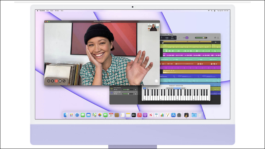The width and height of the screenshot is (265, 149).
Task: Open Spotlight search in menu bar
Action: [x=212, y=11]
